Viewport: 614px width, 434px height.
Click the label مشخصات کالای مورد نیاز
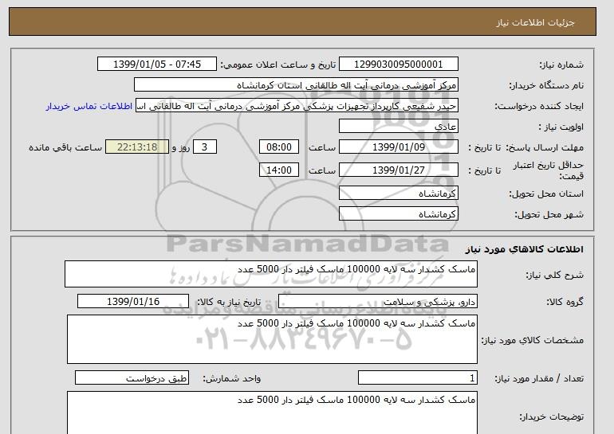tap(533, 340)
